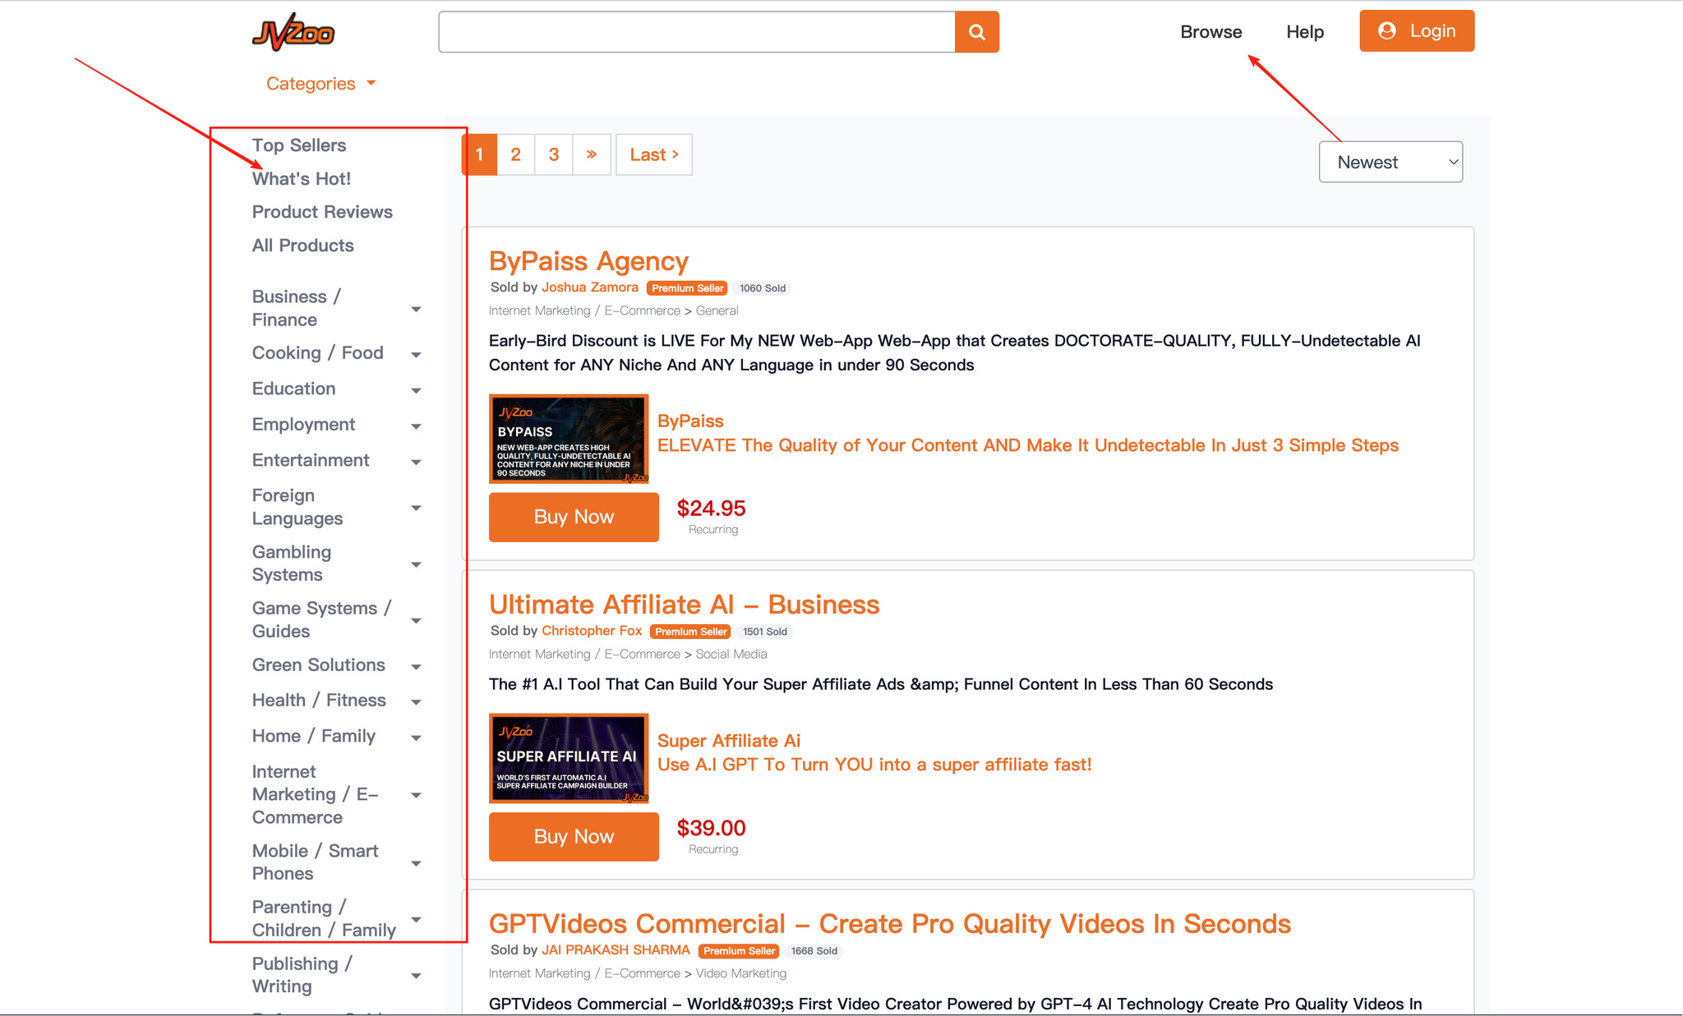Expand the Cooking / Food category
1683x1016 pixels.
click(416, 354)
